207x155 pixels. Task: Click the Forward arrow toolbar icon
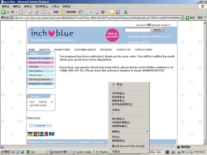(x=21, y=12)
